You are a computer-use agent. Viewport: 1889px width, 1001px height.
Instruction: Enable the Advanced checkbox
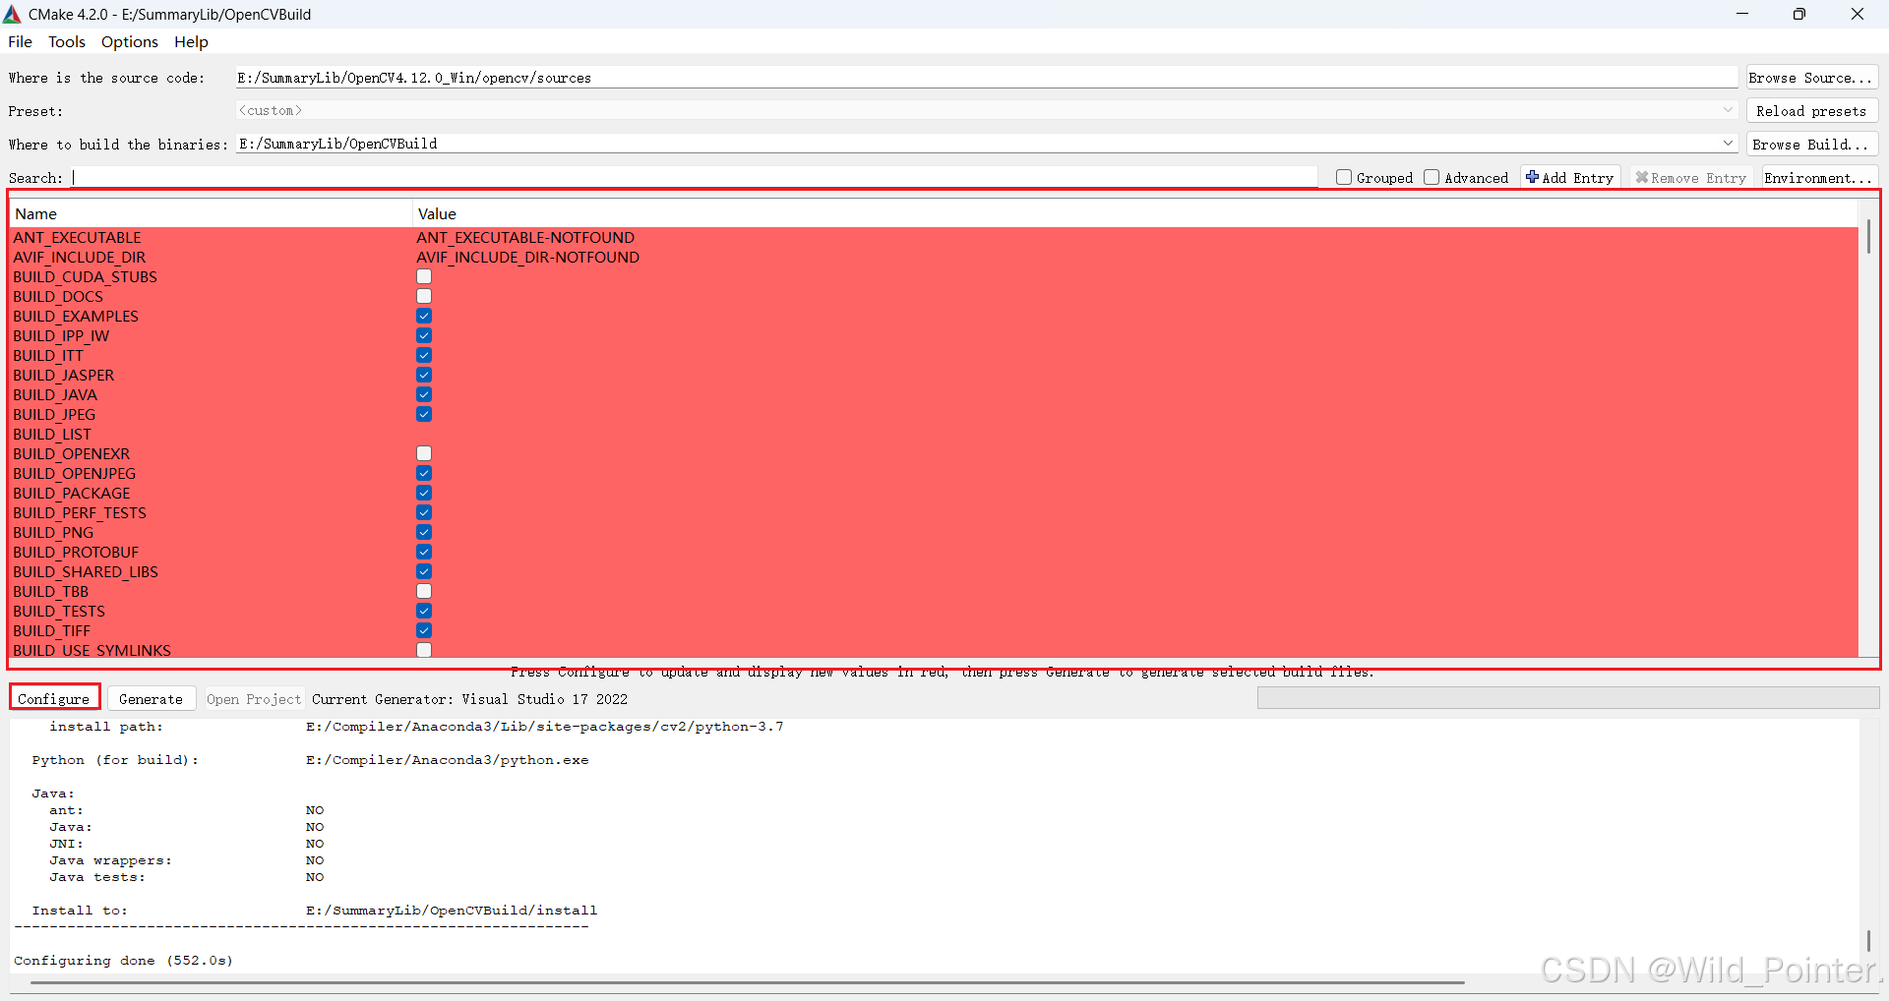click(1432, 177)
